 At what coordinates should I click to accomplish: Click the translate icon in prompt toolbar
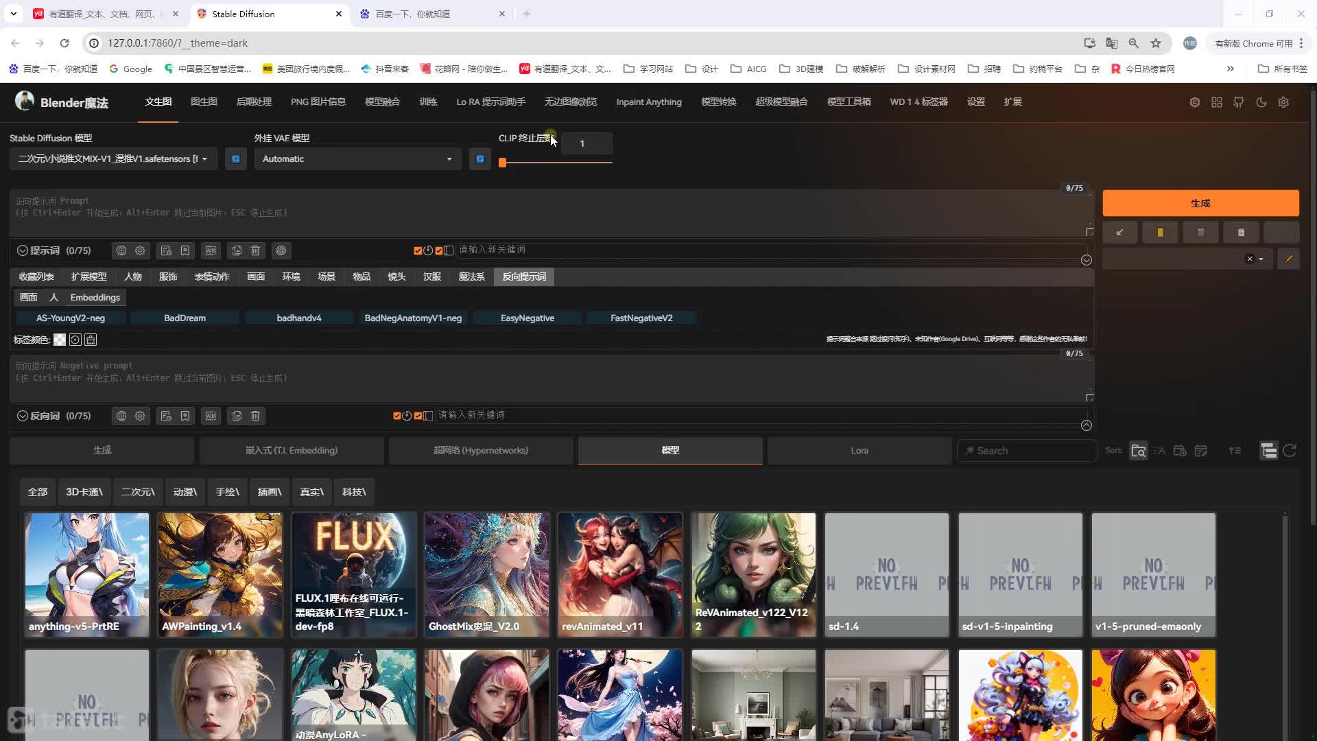coord(211,251)
